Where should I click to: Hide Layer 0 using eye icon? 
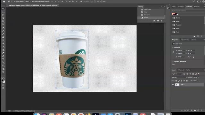[173, 85]
